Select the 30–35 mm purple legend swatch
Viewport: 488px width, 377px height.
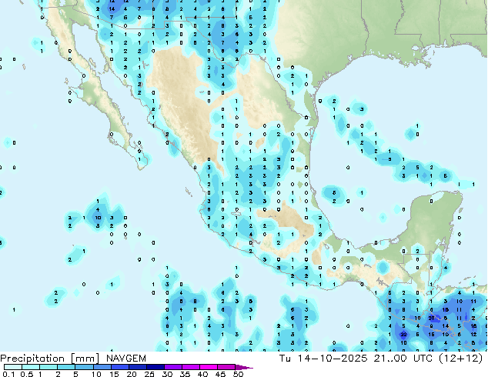(x=172, y=367)
